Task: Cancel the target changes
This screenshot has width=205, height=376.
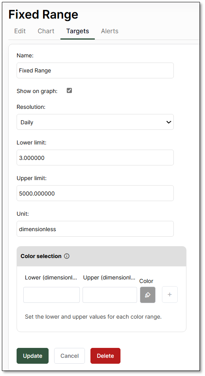Action: (x=70, y=356)
